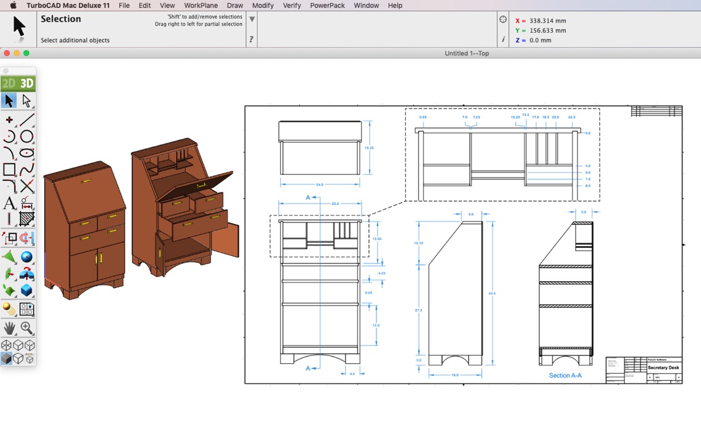Grab the Pan hand tool

9,328
